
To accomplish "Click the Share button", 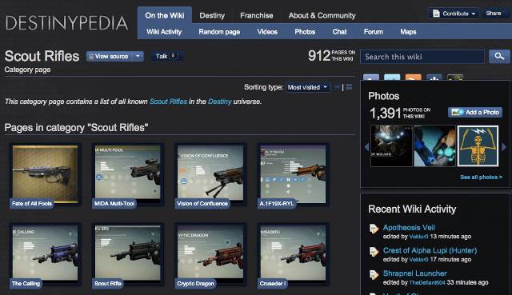I will coord(494,13).
